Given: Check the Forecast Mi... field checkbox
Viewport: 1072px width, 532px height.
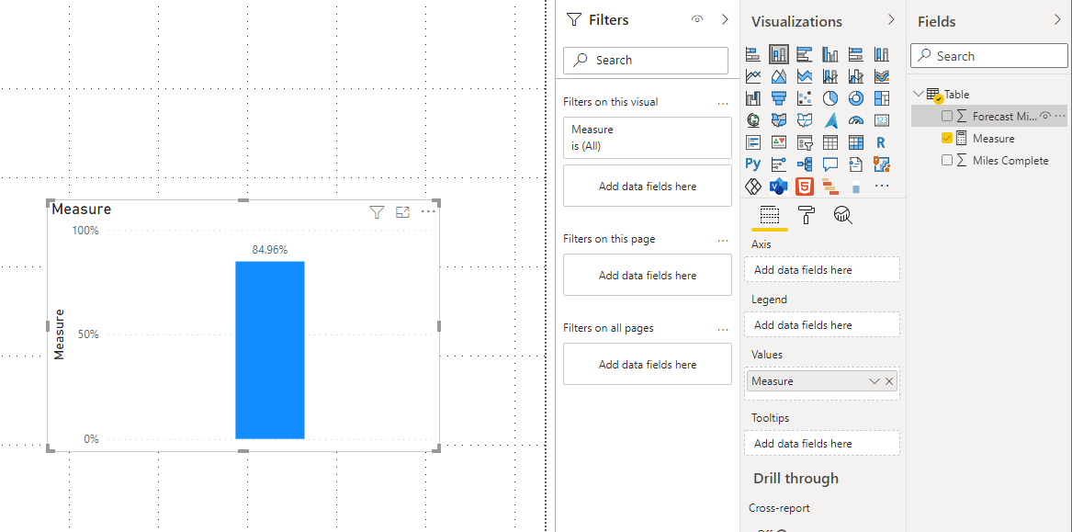Looking at the screenshot, I should [x=947, y=117].
